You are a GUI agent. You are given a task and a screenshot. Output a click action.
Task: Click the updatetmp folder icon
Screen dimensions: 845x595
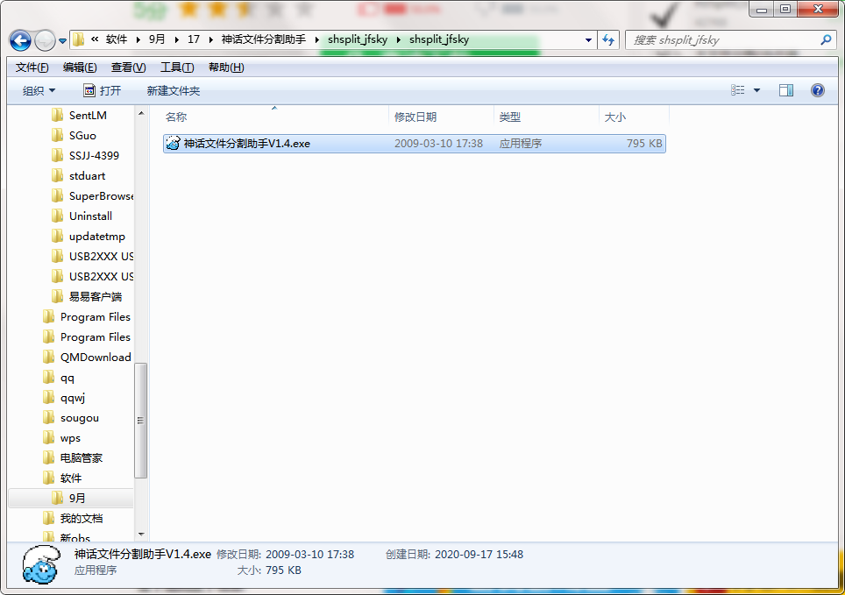57,236
